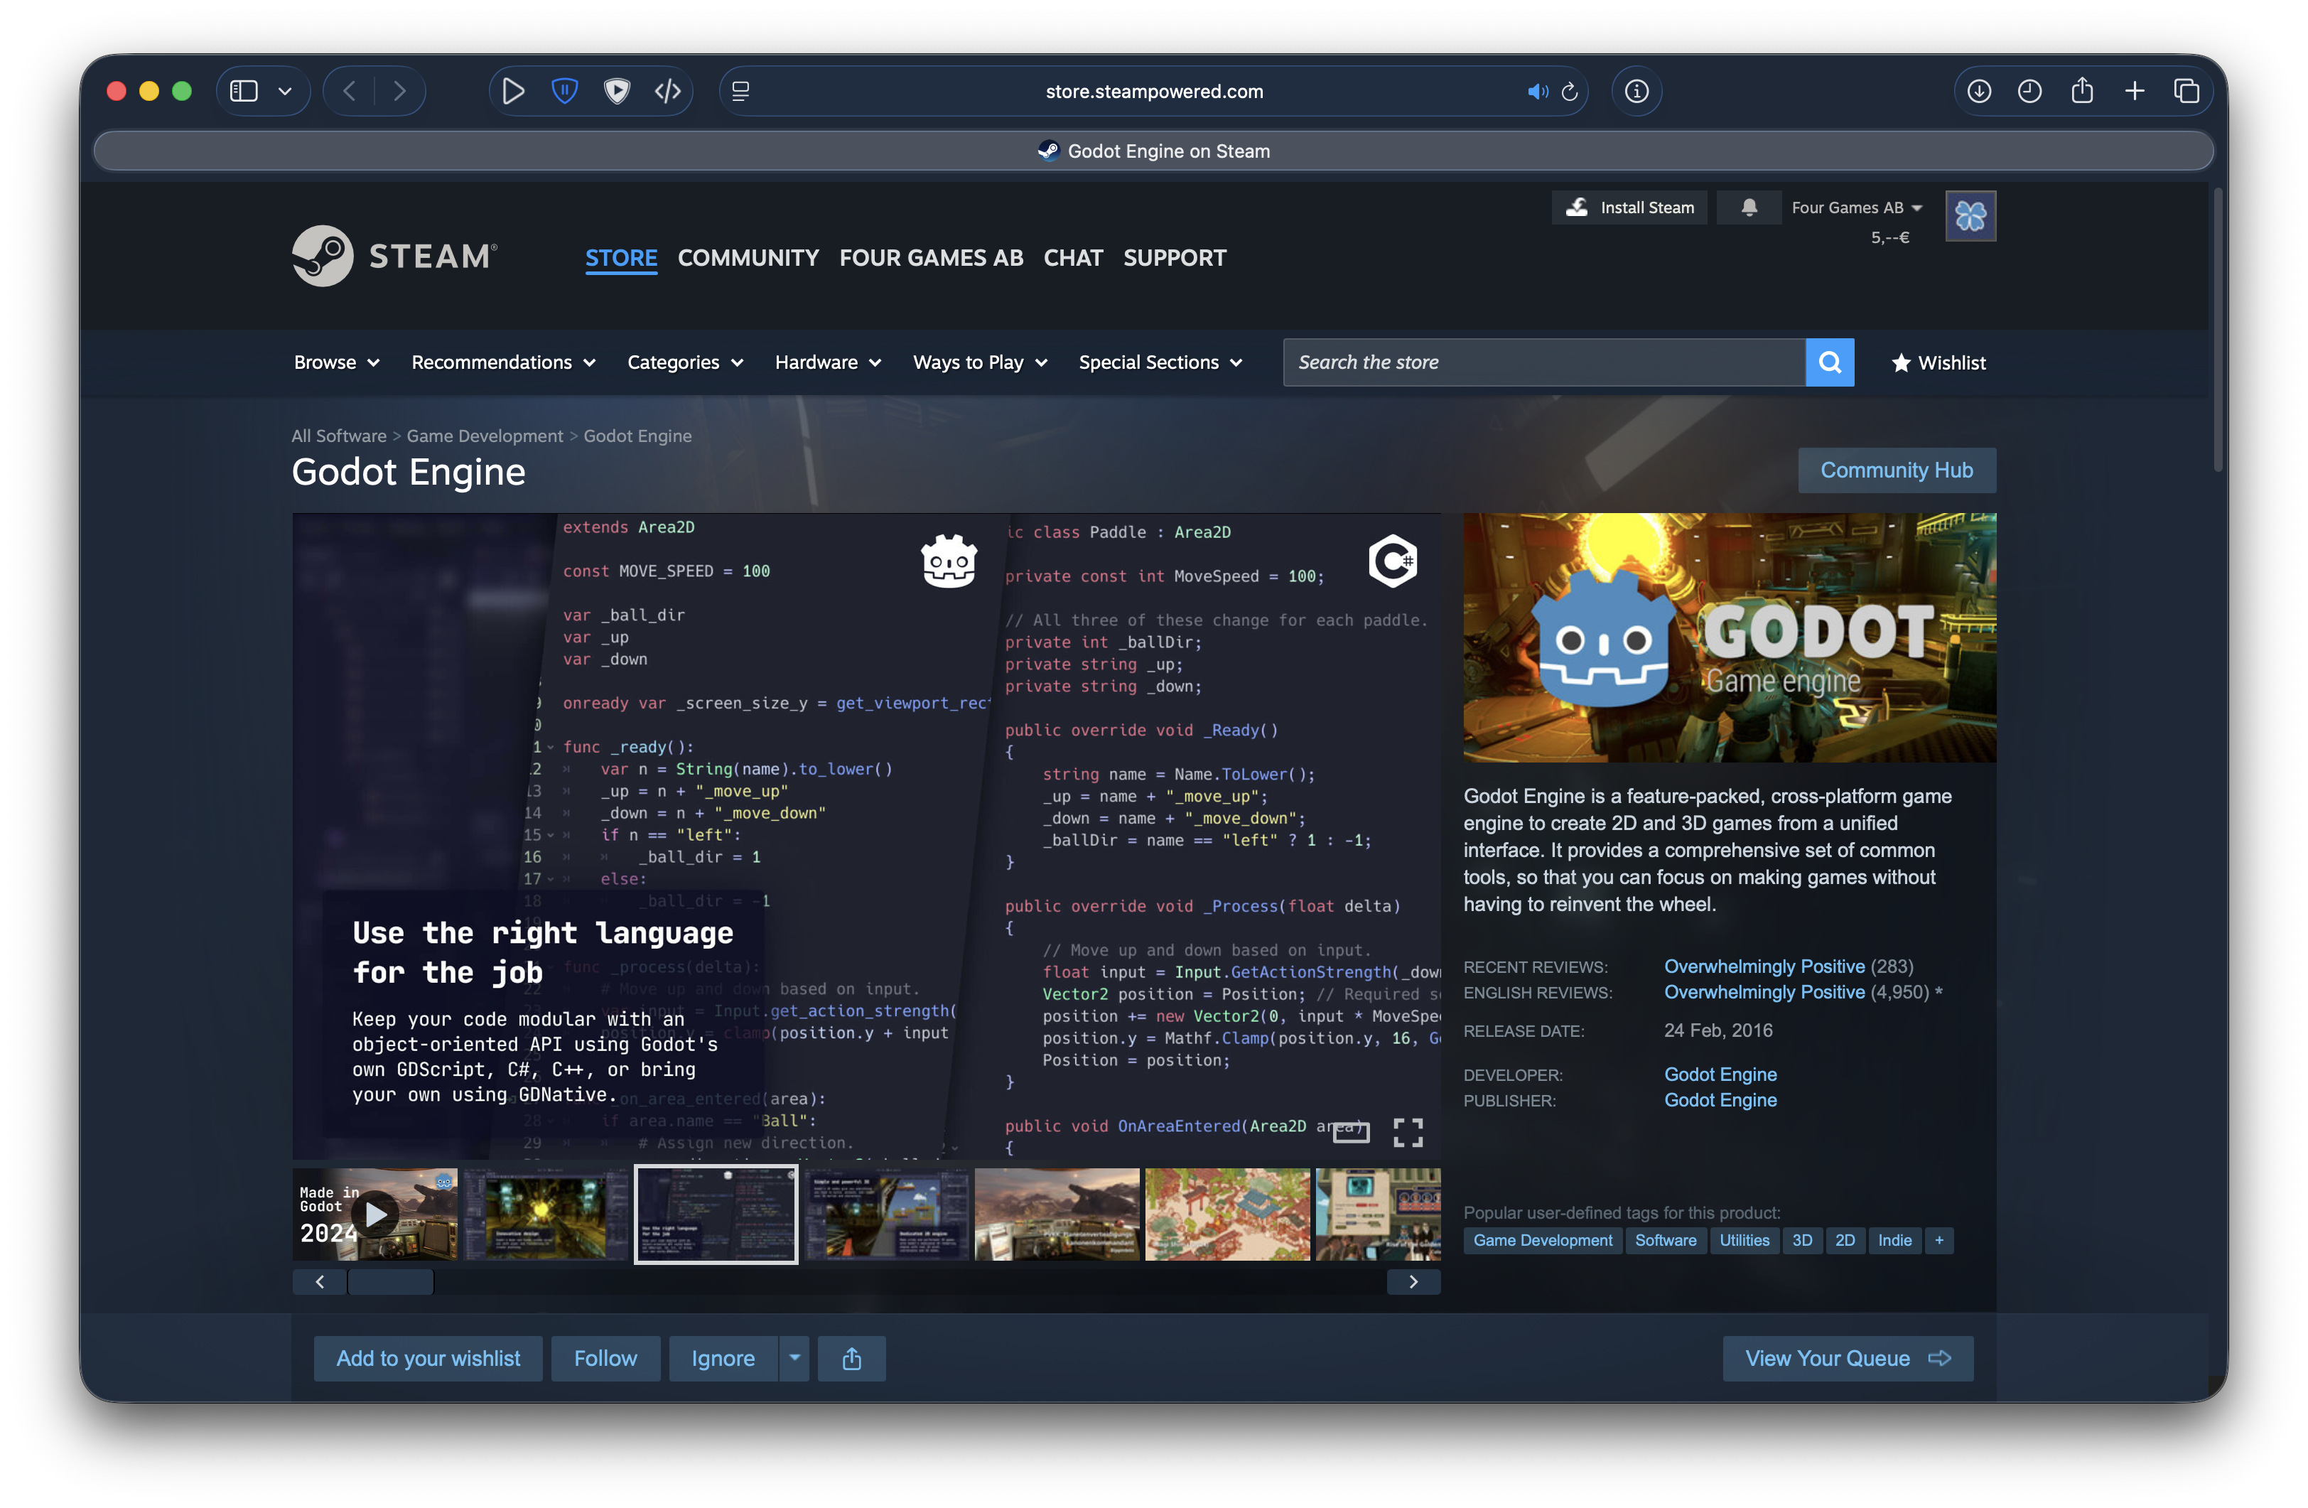Open the page reader menu icon in address bar

click(x=741, y=91)
